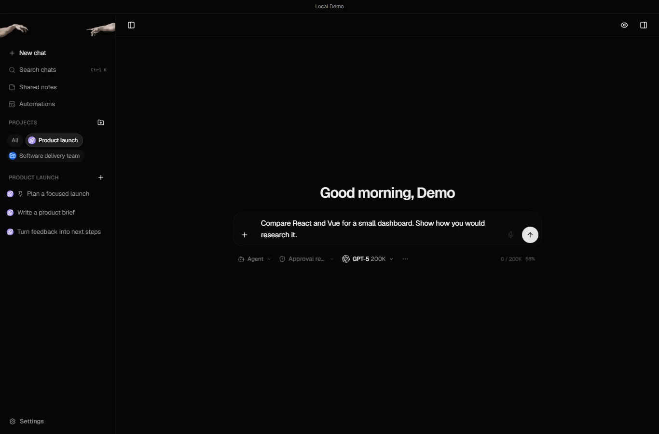
Task: Start a New chat
Action: pos(57,53)
